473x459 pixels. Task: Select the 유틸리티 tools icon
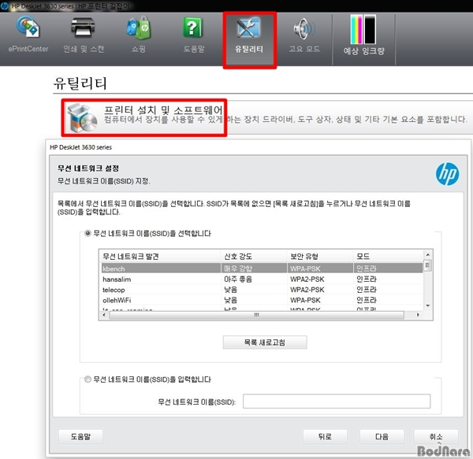pyautogui.click(x=249, y=27)
